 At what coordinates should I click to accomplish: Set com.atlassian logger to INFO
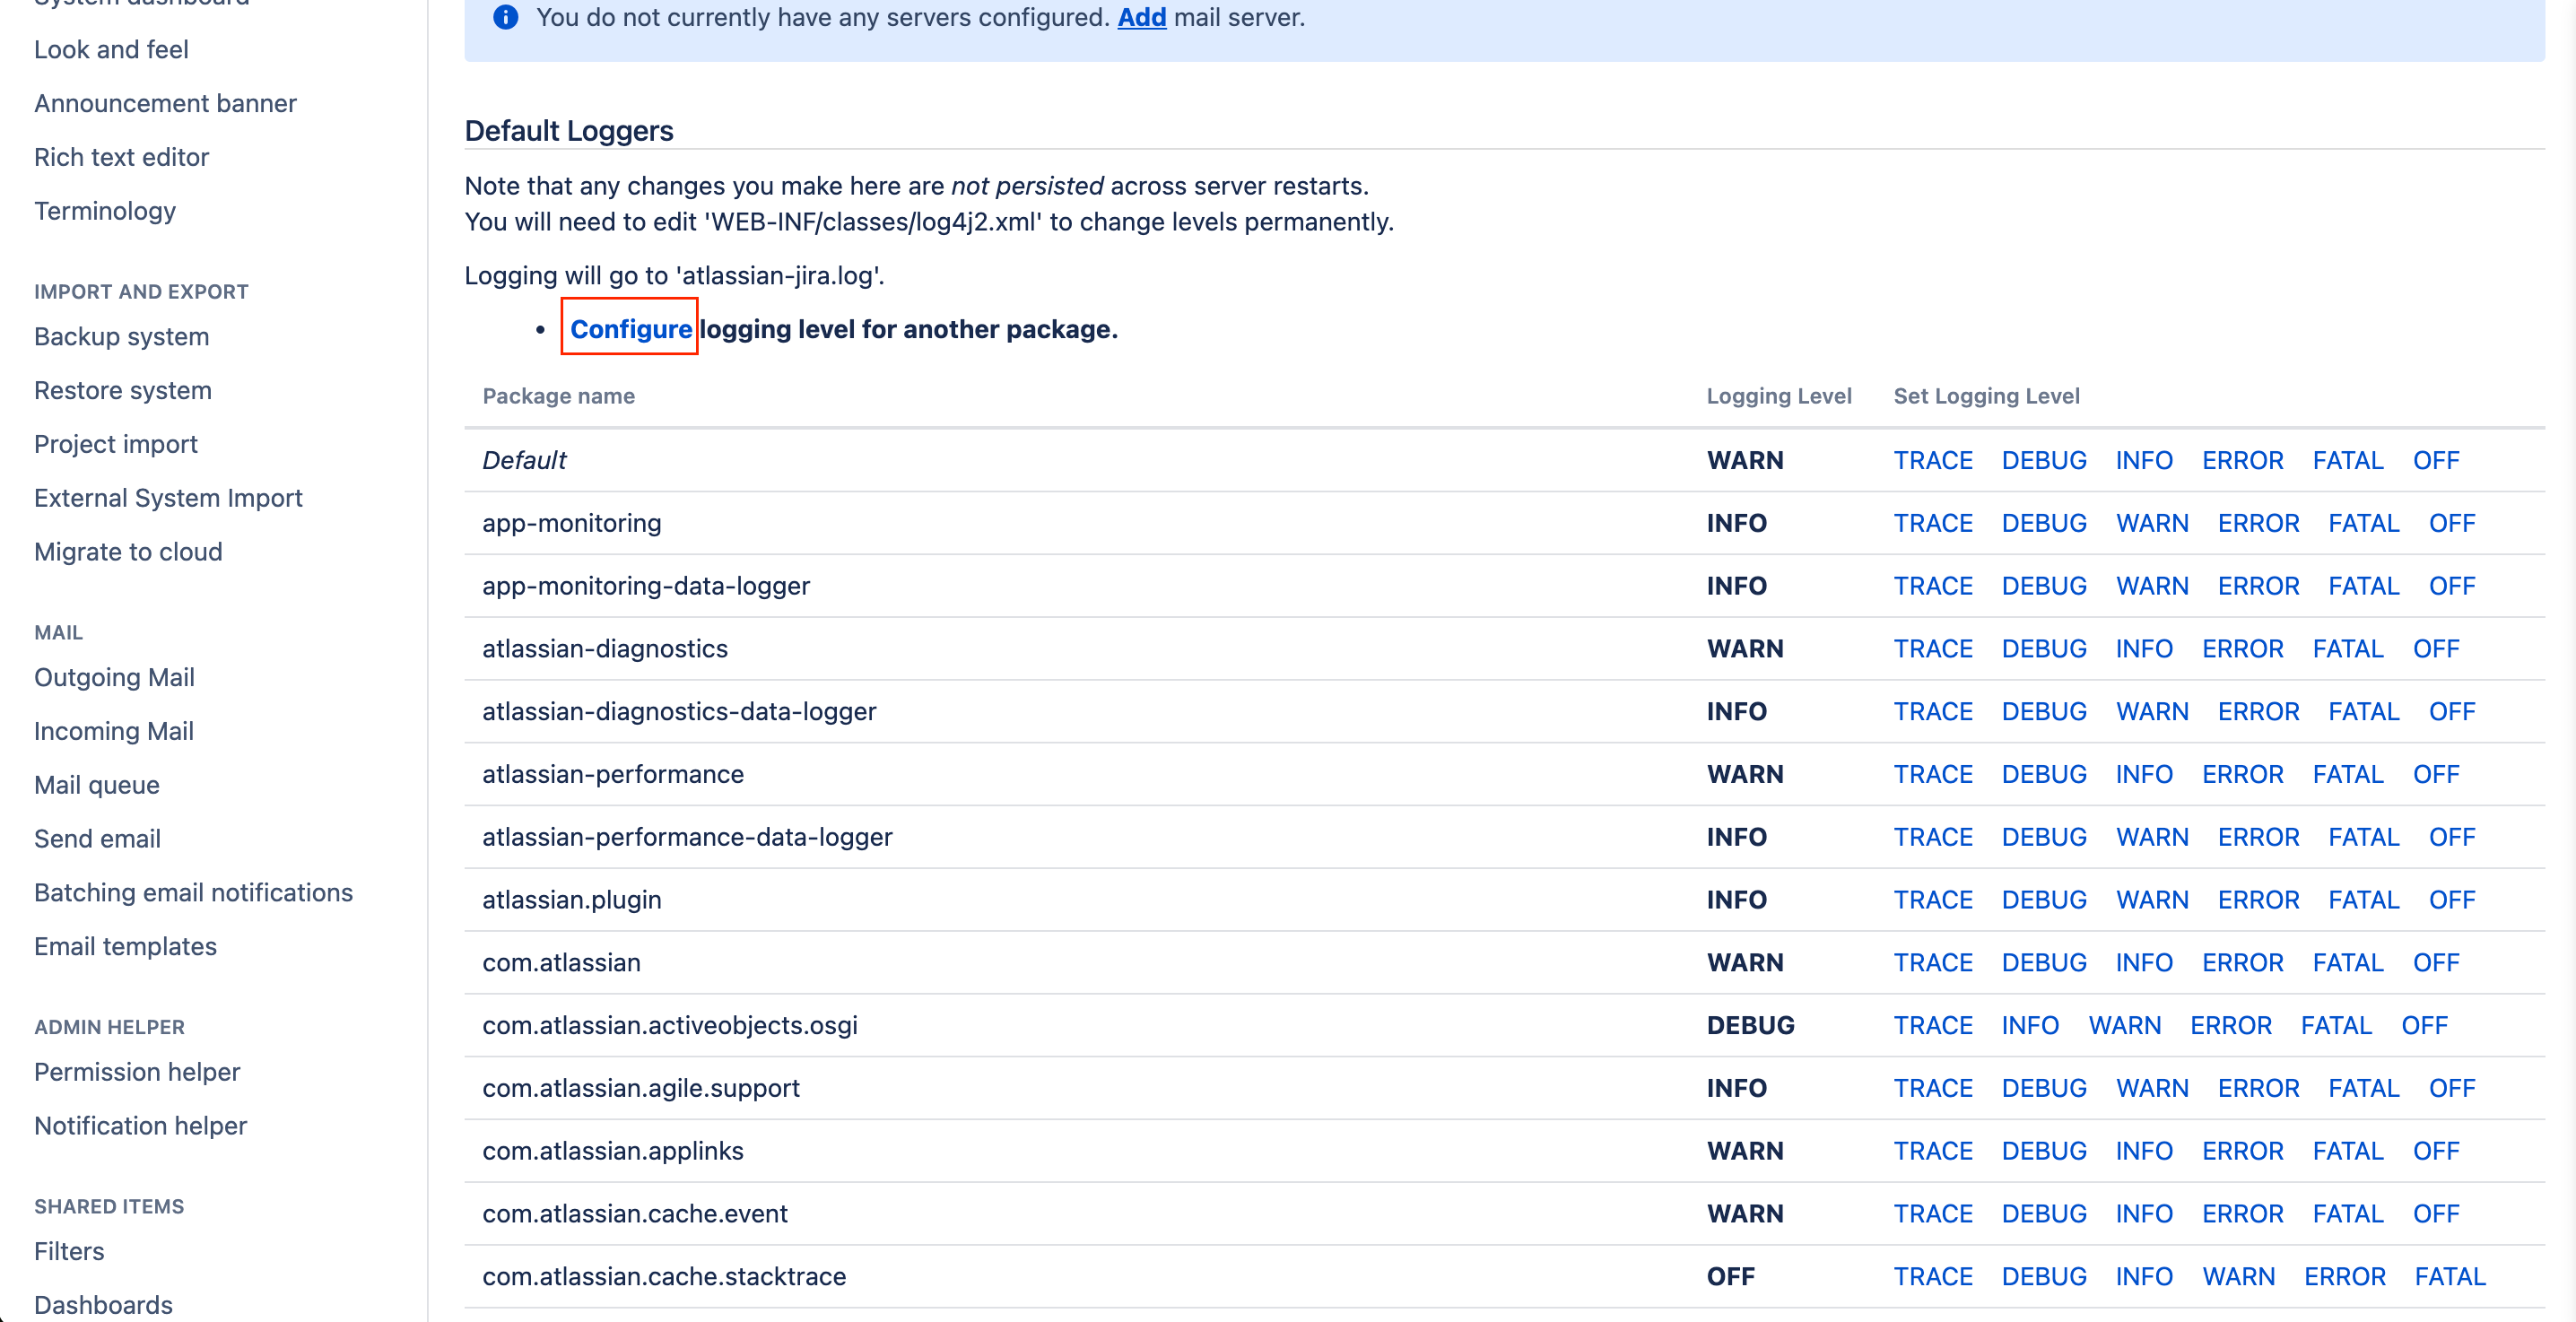[2143, 962]
